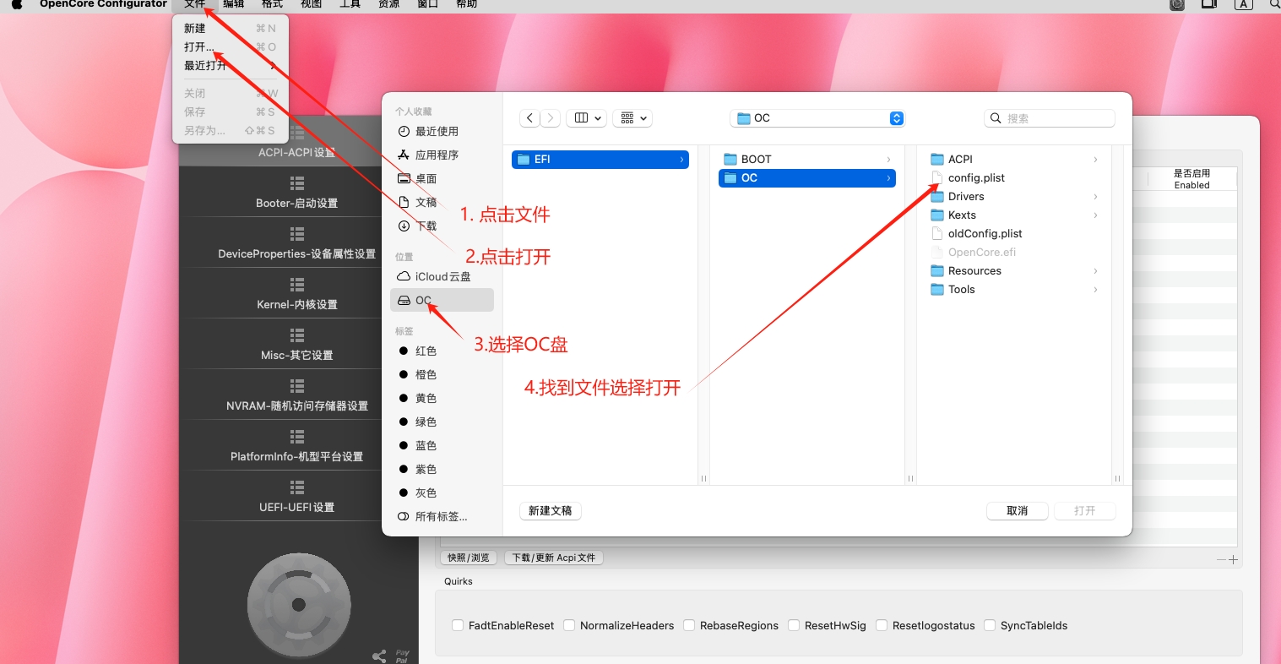Select the ACPI-ACPI设置 section
Screen dimensions: 1281x664
[296, 144]
